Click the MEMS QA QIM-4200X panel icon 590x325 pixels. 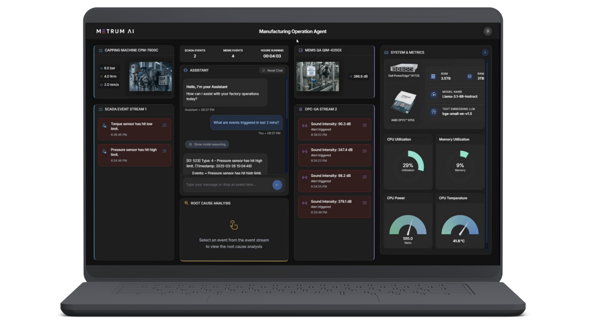[301, 50]
